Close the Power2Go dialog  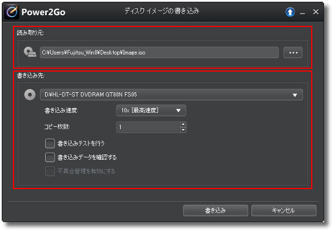[316, 12]
